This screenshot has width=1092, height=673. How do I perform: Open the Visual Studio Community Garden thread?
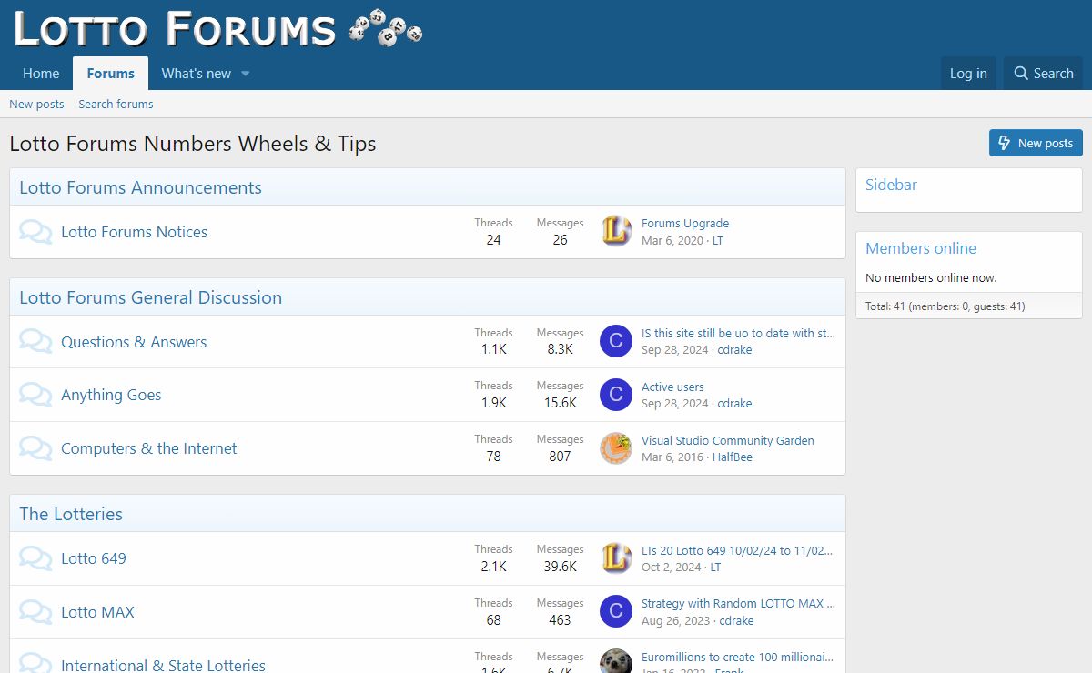tap(727, 440)
